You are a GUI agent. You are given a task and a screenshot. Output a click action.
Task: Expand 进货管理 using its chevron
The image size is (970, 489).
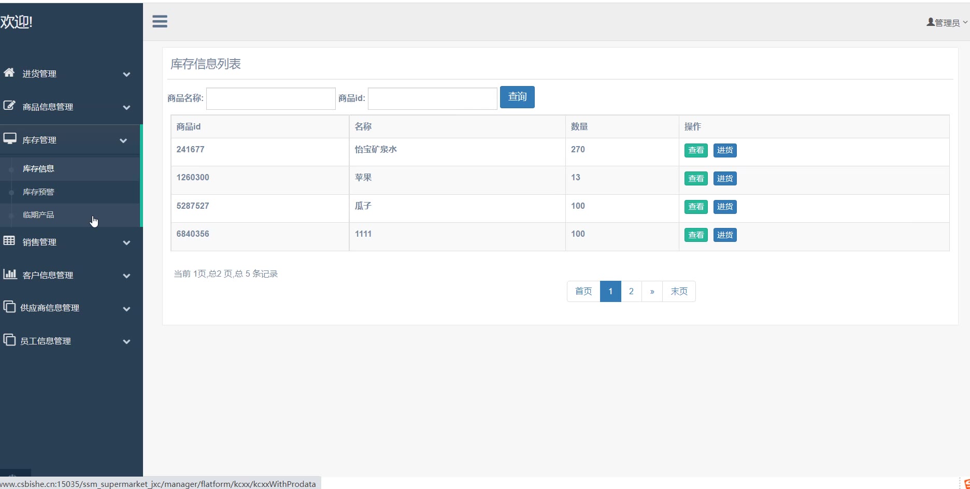click(x=126, y=75)
